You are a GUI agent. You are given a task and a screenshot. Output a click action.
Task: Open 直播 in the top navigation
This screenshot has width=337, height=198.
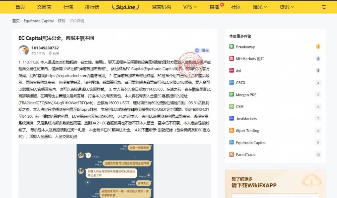click(x=214, y=7)
